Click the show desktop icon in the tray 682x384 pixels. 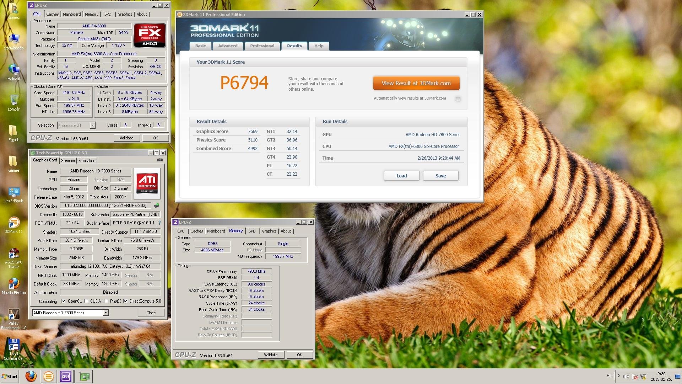677,376
